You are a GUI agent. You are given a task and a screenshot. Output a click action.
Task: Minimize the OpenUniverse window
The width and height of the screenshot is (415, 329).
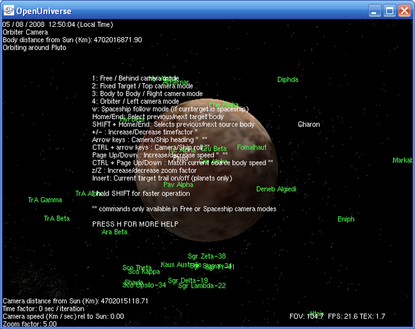pos(375,11)
